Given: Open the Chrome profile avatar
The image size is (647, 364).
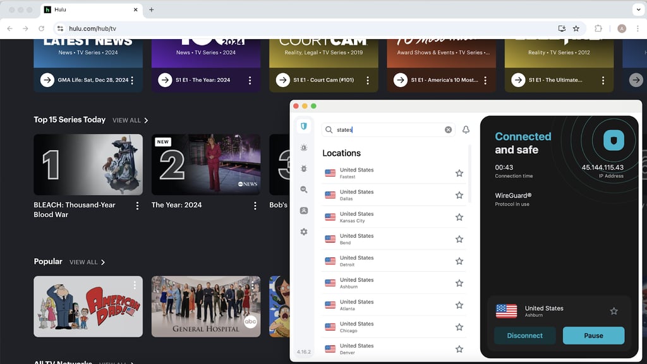Looking at the screenshot, I should (622, 28).
